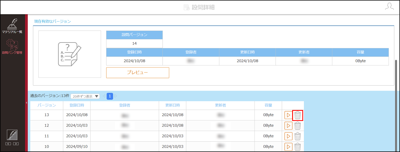Viewport: 400px width, 152px height.
Task: Click the past versions 登録日時 column header
Action: tap(77, 105)
